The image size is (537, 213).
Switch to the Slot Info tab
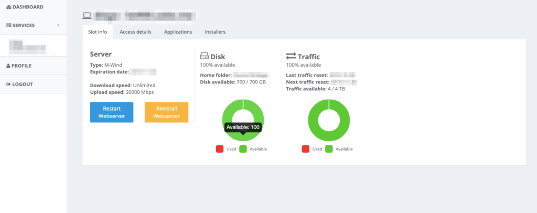(98, 32)
